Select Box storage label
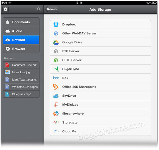 pyautogui.click(x=65, y=78)
